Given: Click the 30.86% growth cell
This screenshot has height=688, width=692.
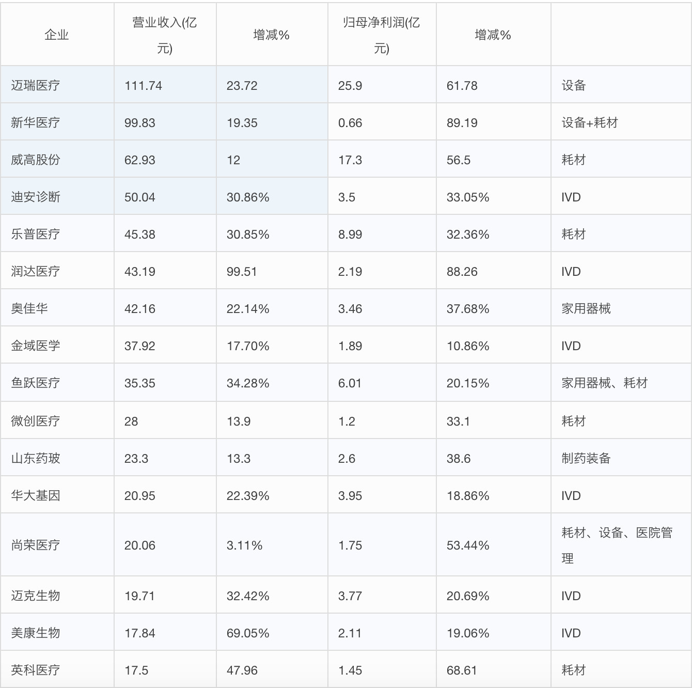Looking at the screenshot, I should [x=272, y=196].
